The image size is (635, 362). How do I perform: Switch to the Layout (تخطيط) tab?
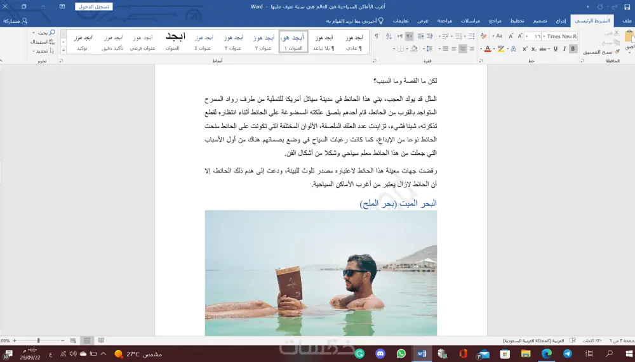[517, 21]
